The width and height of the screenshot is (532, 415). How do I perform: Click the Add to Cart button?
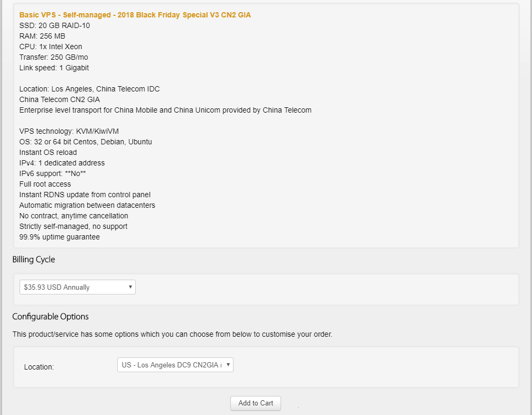pos(256,403)
